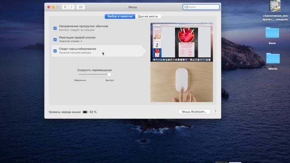Click Скорость перемещения heading
290x163 pixels.
[95, 70]
